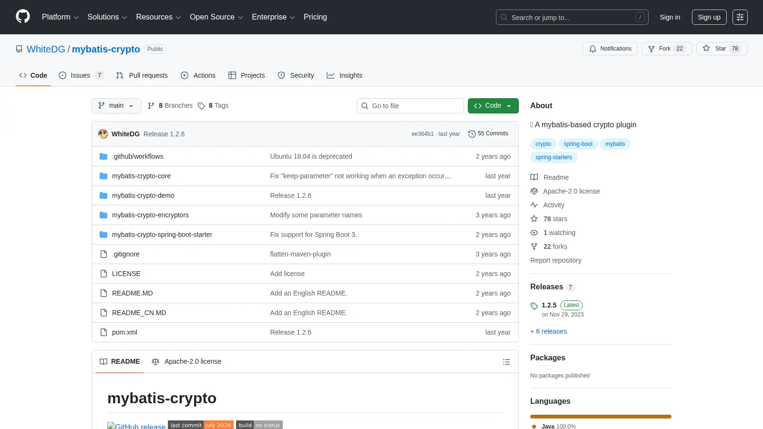This screenshot has width=763, height=429.
Task: Click Sign in
Action: [x=670, y=17]
